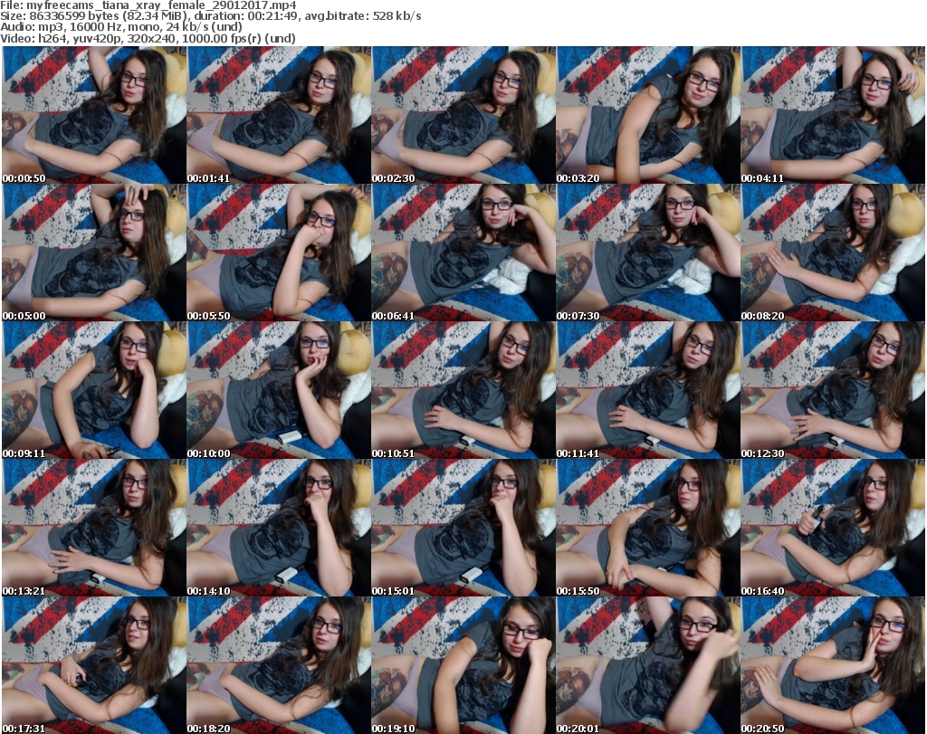Pick the frame timestamped 00:10:00

(279, 391)
